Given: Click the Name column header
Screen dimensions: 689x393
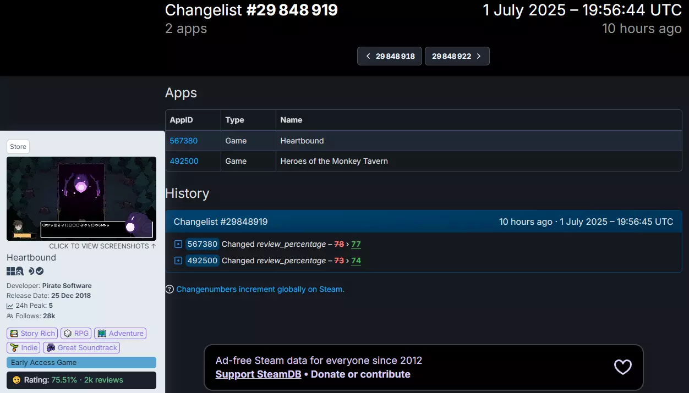Looking at the screenshot, I should point(479,120).
